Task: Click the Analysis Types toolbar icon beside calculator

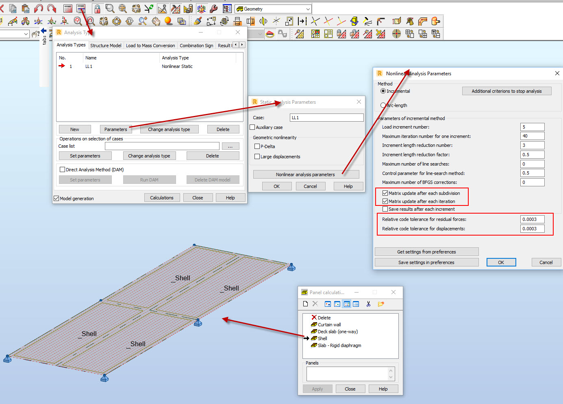Action: click(x=81, y=9)
